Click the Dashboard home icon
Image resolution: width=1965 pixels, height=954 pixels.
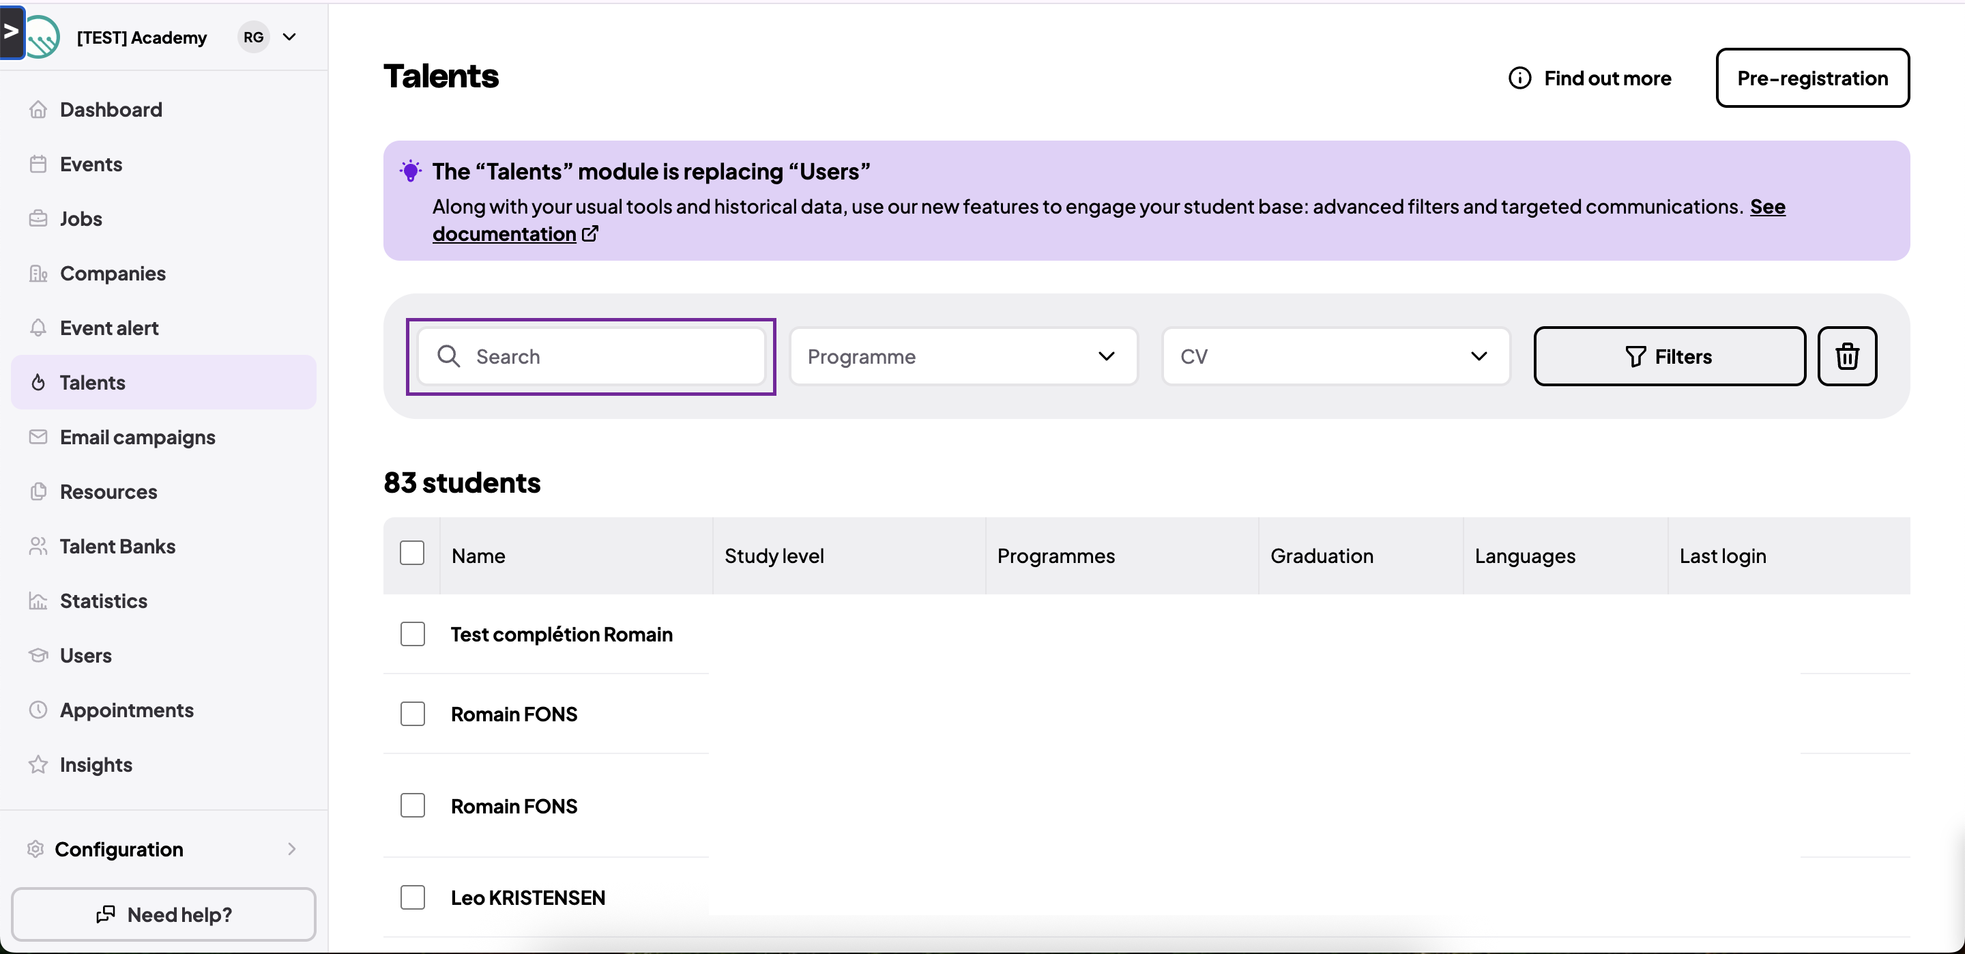coord(38,110)
